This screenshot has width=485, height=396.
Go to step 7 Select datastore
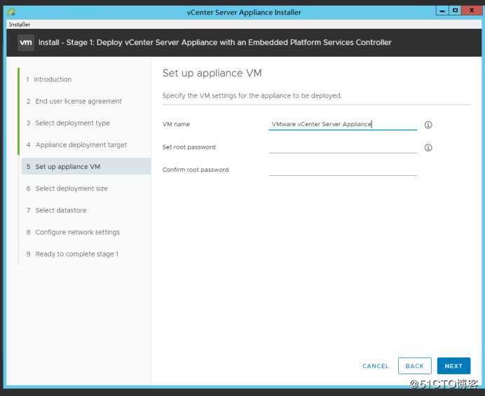(56, 210)
